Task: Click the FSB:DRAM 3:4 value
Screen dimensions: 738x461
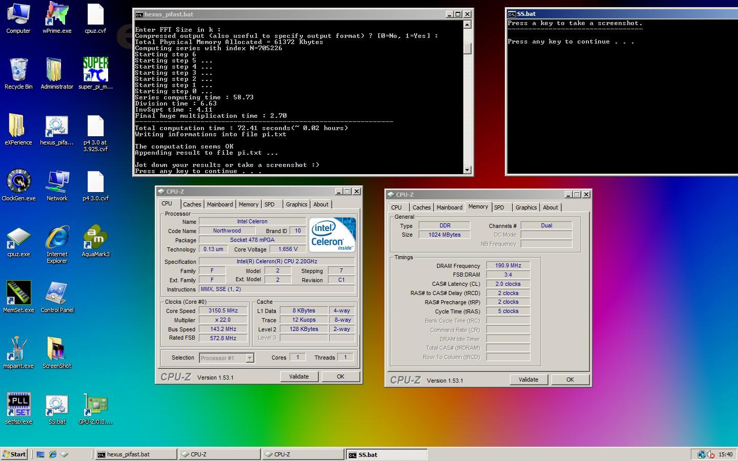Action: click(508, 275)
